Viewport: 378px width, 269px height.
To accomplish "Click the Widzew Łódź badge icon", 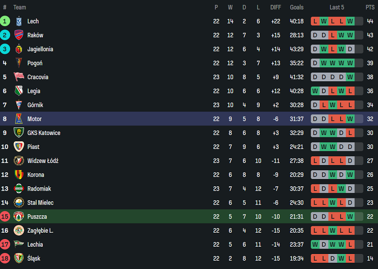I will click(19, 161).
